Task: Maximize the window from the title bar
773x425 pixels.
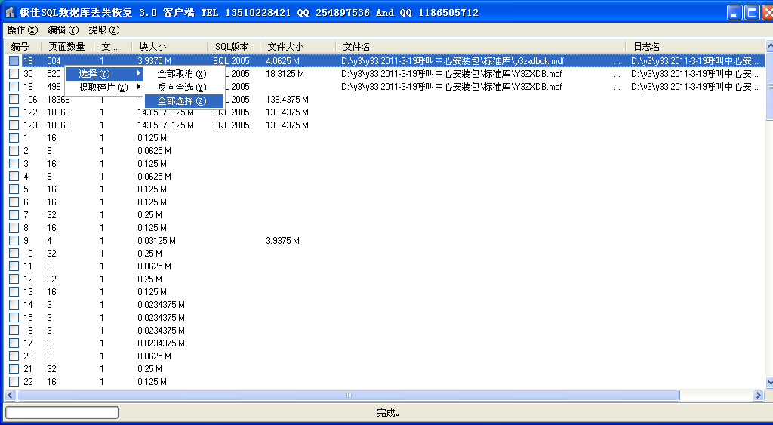Action: (x=752, y=12)
